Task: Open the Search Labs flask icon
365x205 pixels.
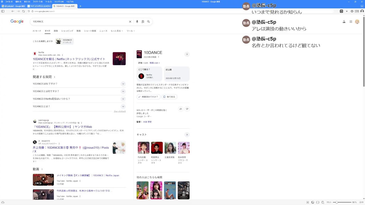Action: click(x=344, y=22)
